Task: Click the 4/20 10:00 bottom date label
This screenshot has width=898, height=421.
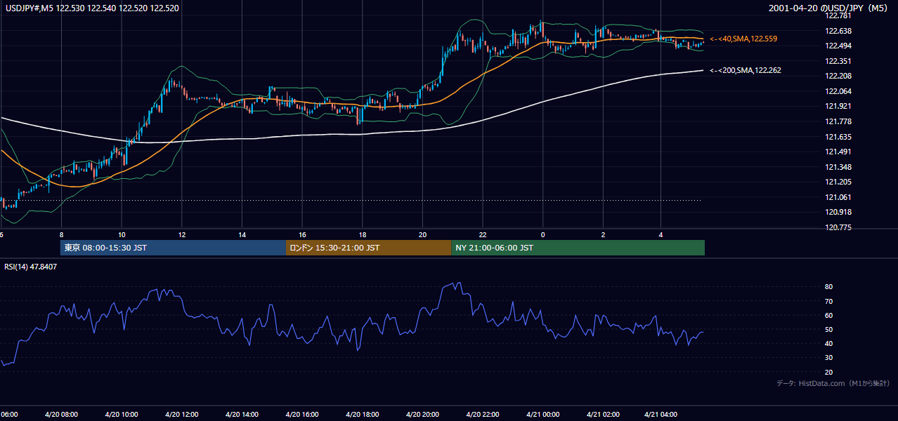Action: pyautogui.click(x=122, y=415)
